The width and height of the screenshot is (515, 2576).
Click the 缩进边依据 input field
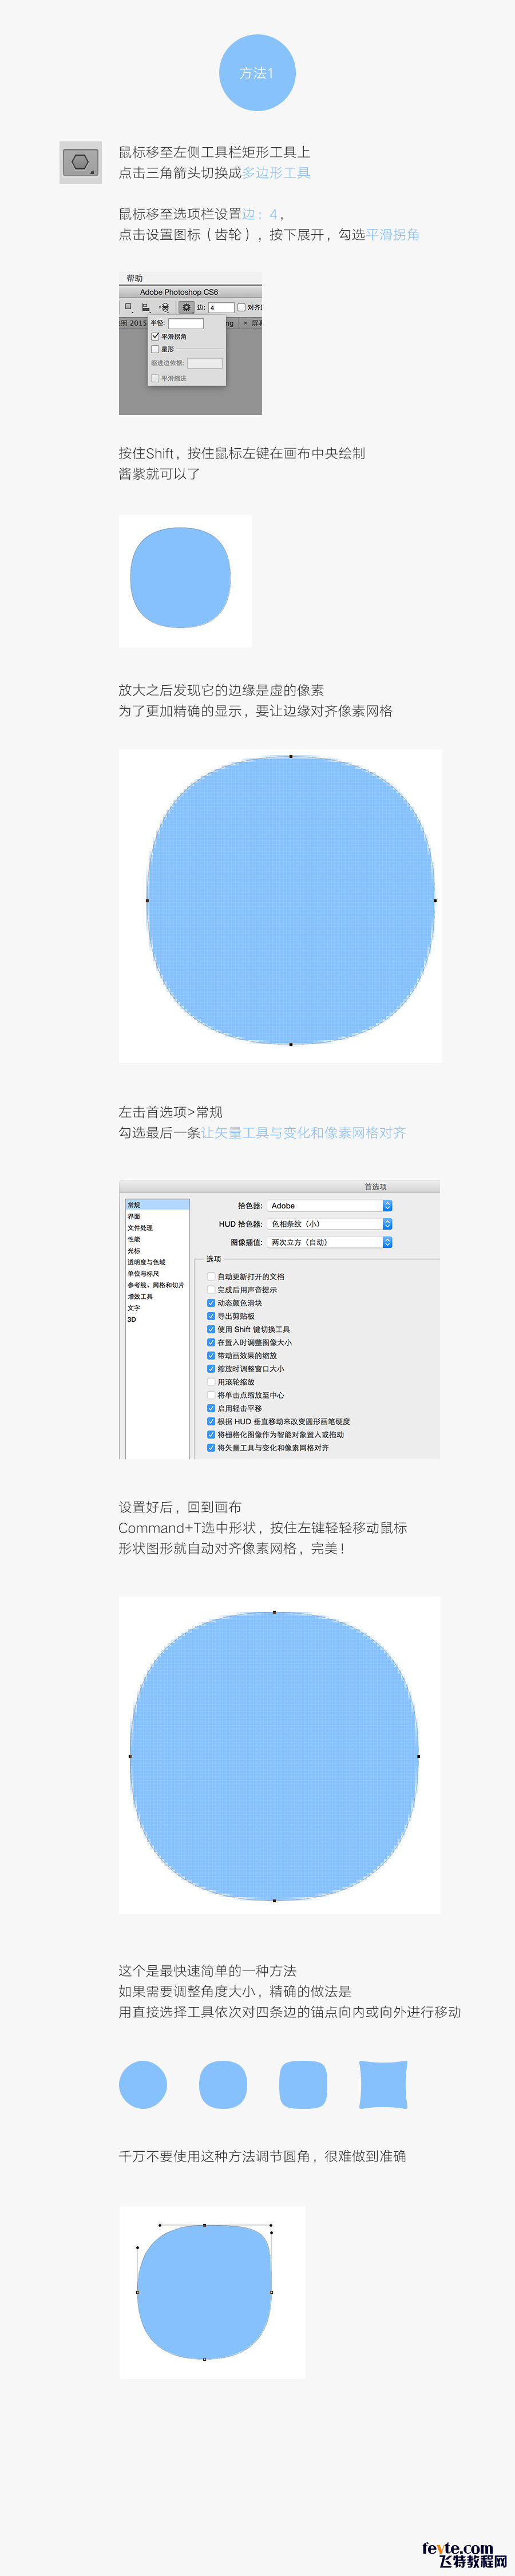tap(205, 363)
